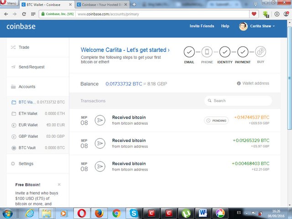Focus the transactions Search field
This screenshot has width=292, height=219.
pos(238,101)
